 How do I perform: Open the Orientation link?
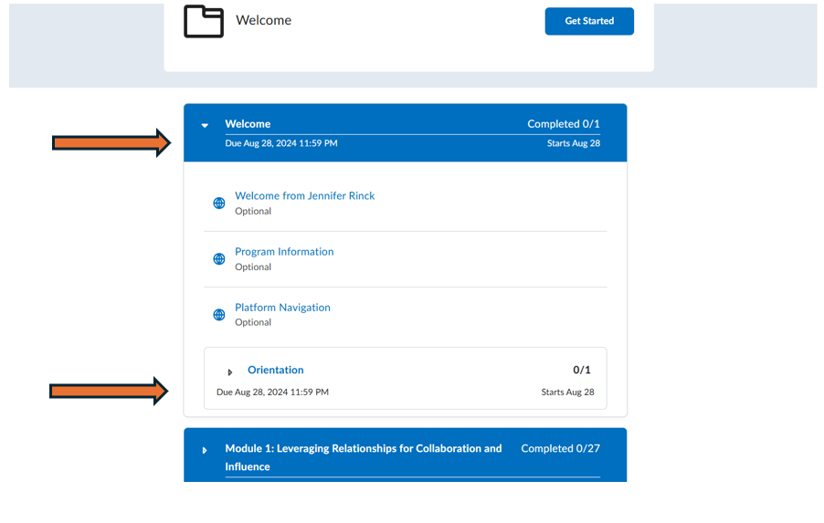click(275, 370)
